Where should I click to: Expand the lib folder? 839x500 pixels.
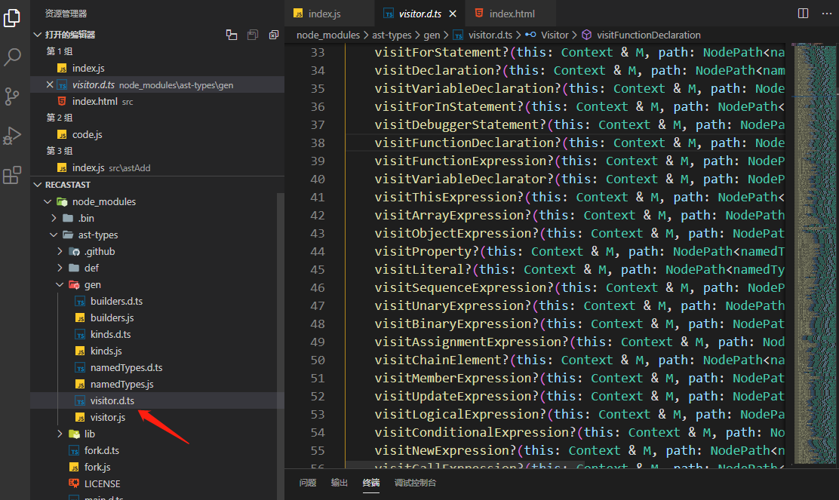(x=60, y=434)
